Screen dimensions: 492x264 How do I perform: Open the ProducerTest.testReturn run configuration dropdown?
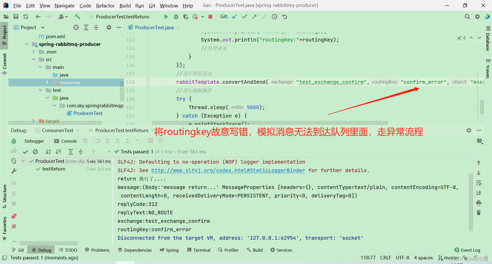(122, 17)
